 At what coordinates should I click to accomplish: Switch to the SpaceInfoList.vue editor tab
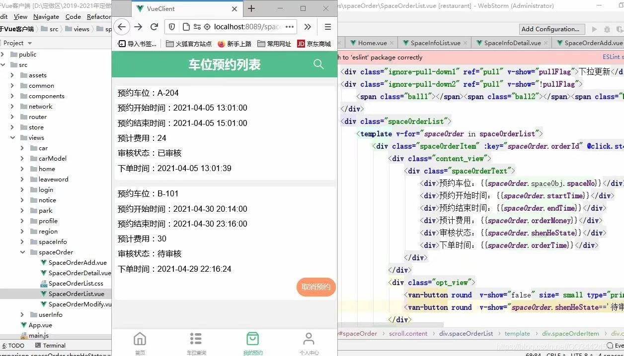(x=435, y=43)
